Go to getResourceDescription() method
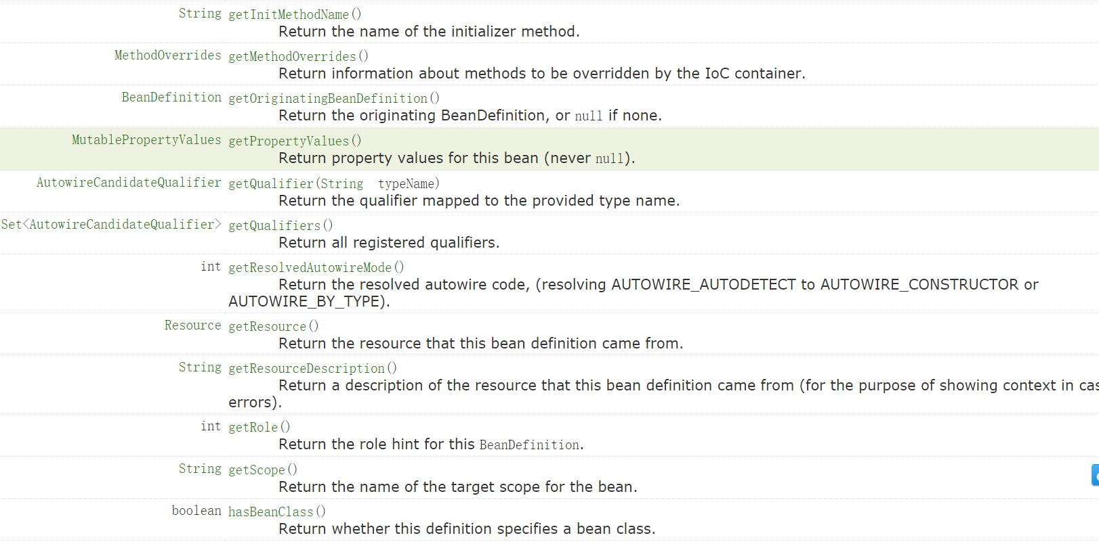The image size is (1099, 544). 307,368
